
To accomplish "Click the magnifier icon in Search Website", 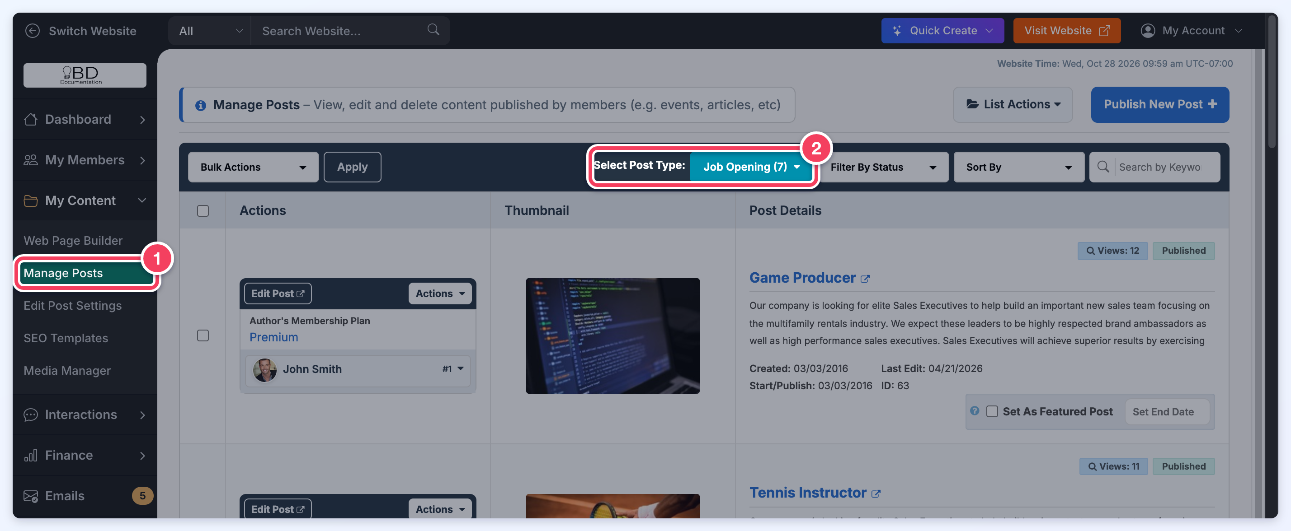I will [x=433, y=30].
